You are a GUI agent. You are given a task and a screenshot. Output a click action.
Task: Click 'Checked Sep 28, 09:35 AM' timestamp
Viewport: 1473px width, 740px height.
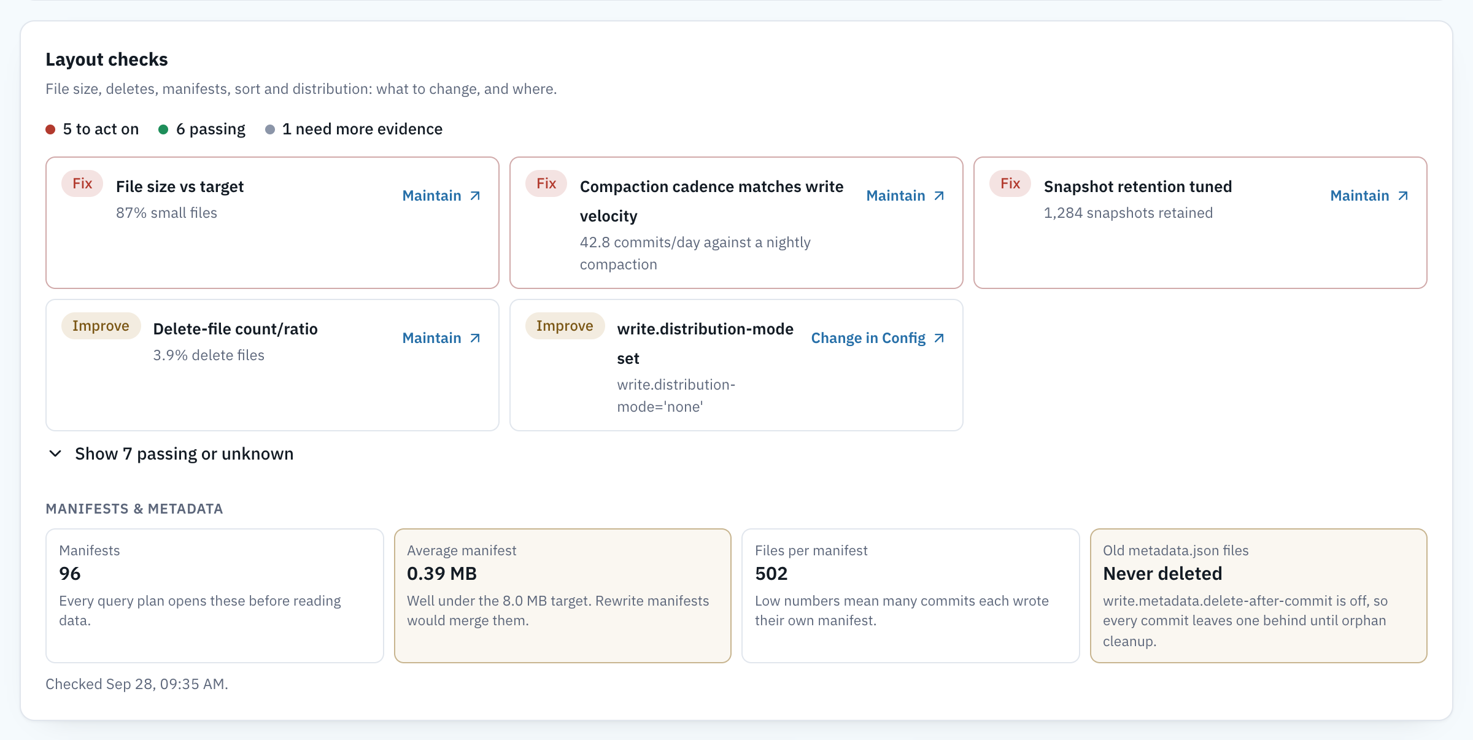[137, 684]
